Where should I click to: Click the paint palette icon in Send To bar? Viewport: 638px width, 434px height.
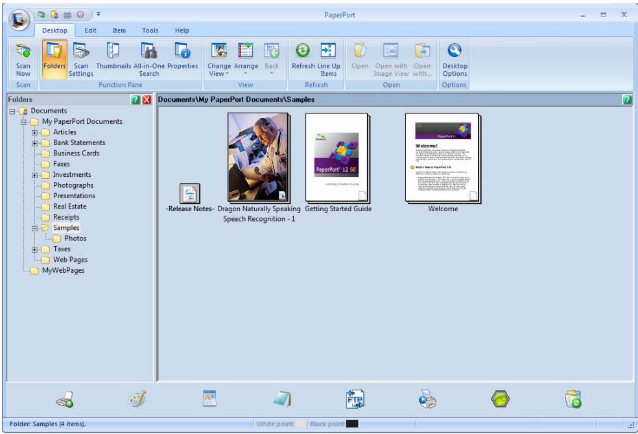[137, 400]
